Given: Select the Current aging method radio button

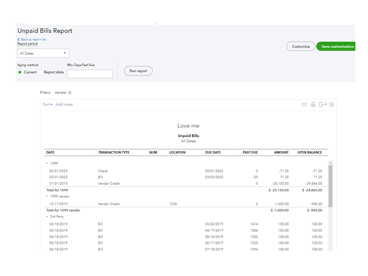Looking at the screenshot, I should (x=20, y=72).
